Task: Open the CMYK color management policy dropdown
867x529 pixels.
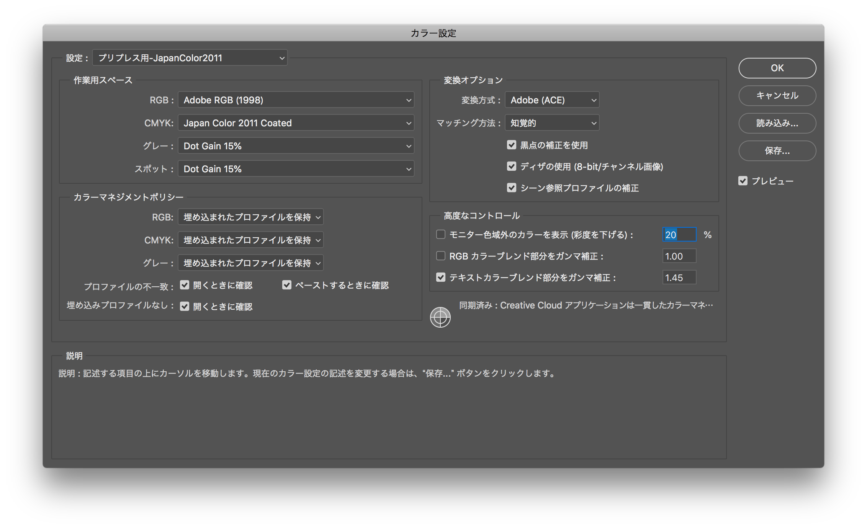Action: [251, 240]
